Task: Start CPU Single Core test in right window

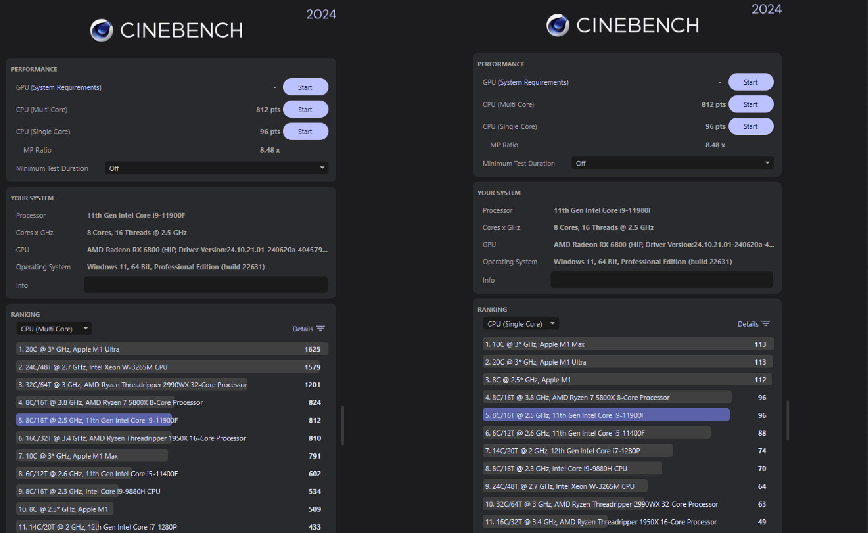Action: 751,126
